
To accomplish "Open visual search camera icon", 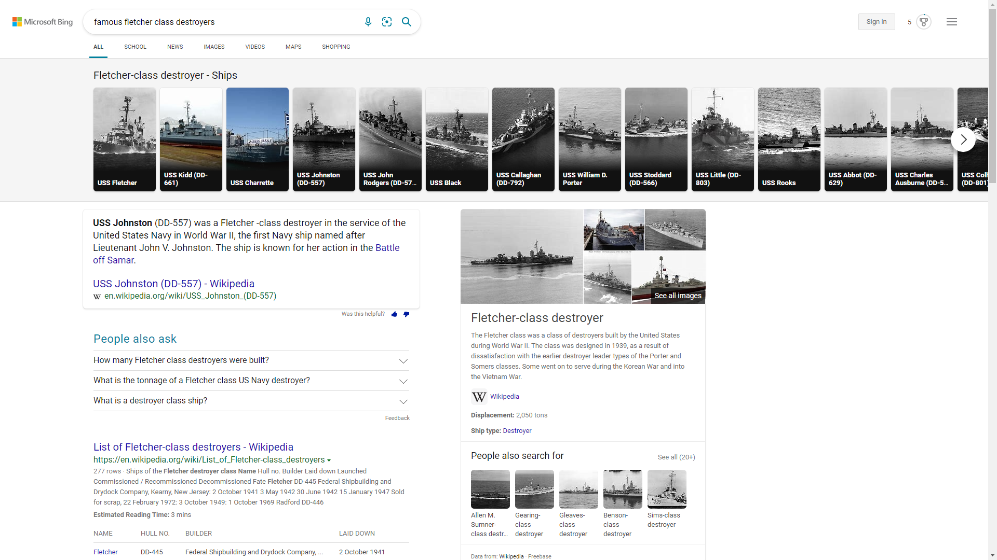I will point(387,22).
